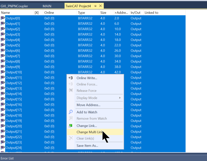The height and width of the screenshot is (161, 207).
Task: Select the Output[6] row name
Action: point(13,51)
